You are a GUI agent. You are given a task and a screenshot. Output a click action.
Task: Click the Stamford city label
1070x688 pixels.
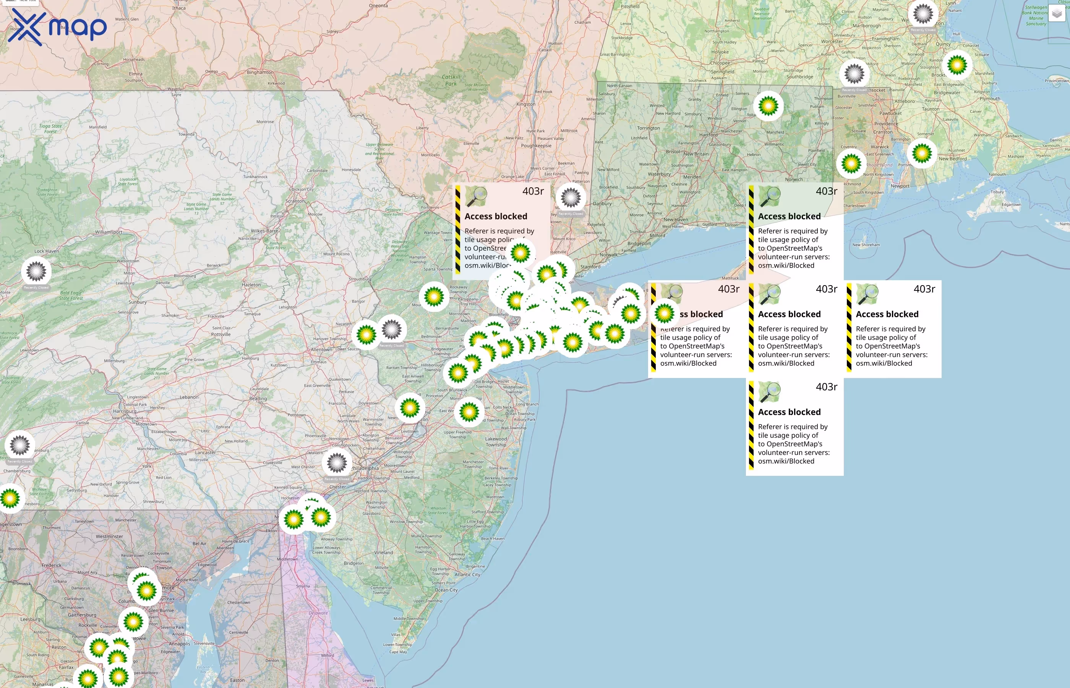[x=590, y=267]
